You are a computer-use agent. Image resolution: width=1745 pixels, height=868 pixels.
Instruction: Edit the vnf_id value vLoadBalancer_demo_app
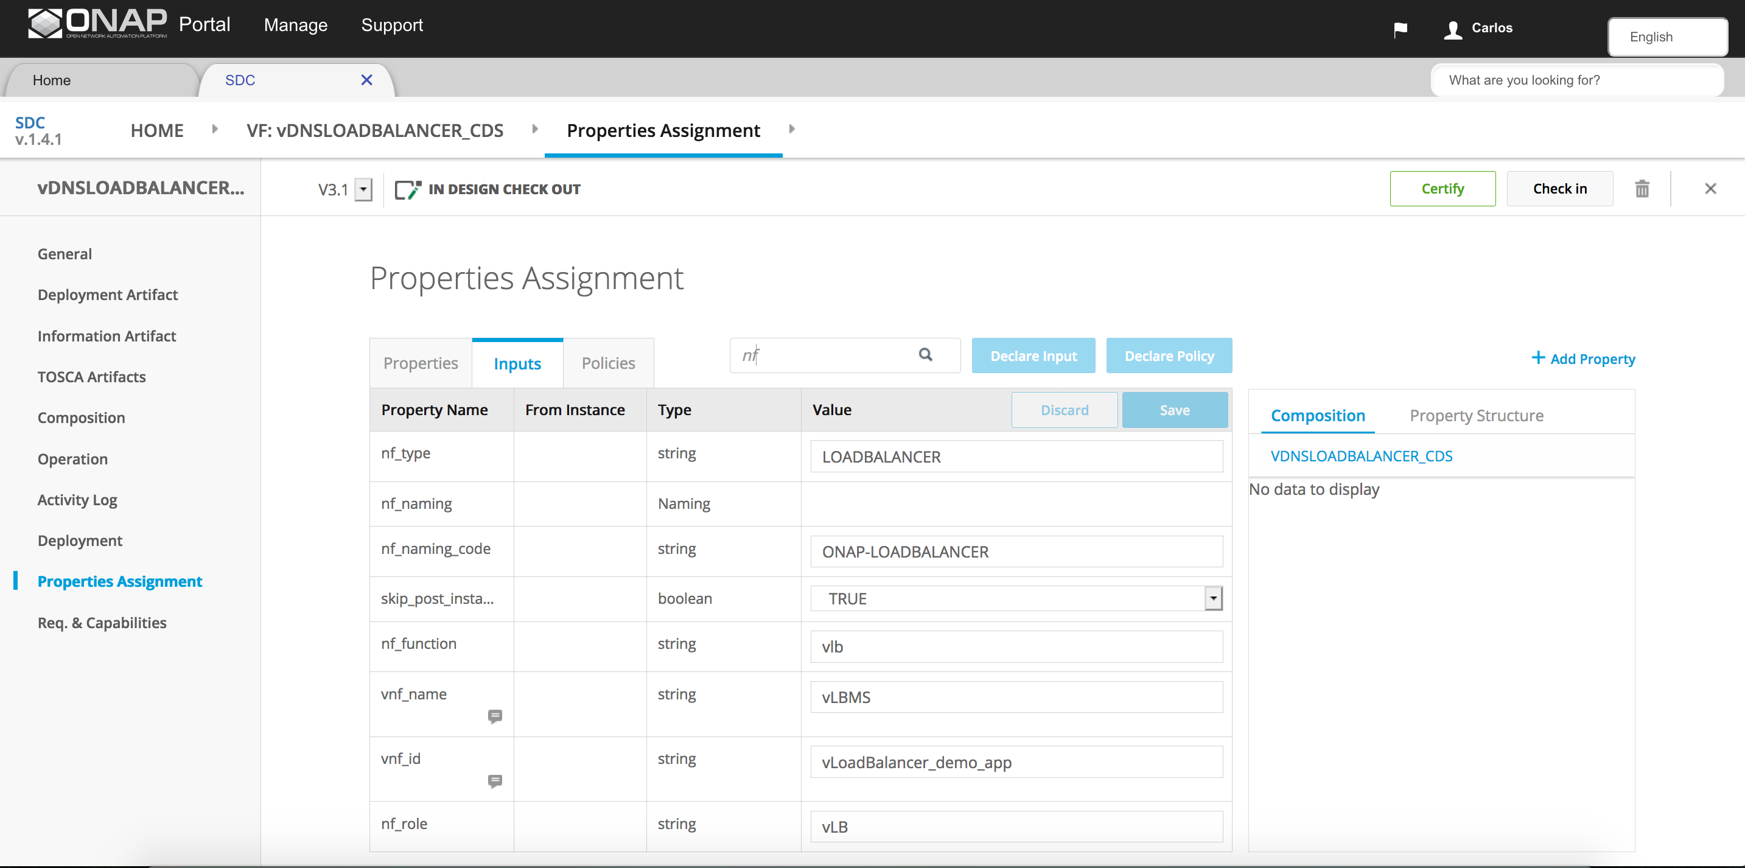[x=1016, y=762]
